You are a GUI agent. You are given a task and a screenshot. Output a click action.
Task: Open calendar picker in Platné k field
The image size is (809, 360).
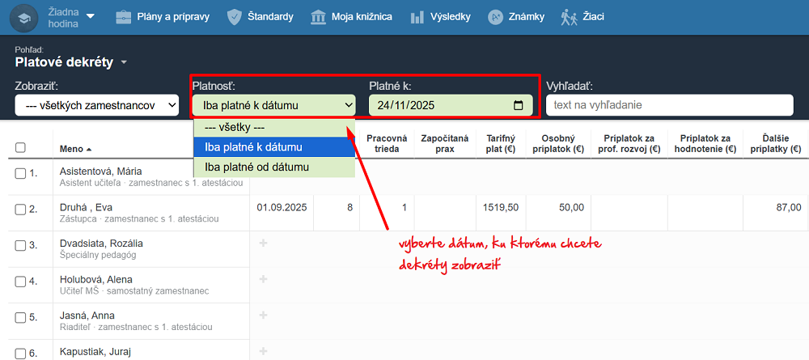(x=519, y=105)
